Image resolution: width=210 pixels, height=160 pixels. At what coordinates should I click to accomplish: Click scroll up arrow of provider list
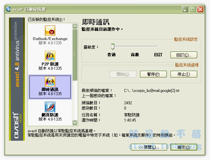[75, 26]
